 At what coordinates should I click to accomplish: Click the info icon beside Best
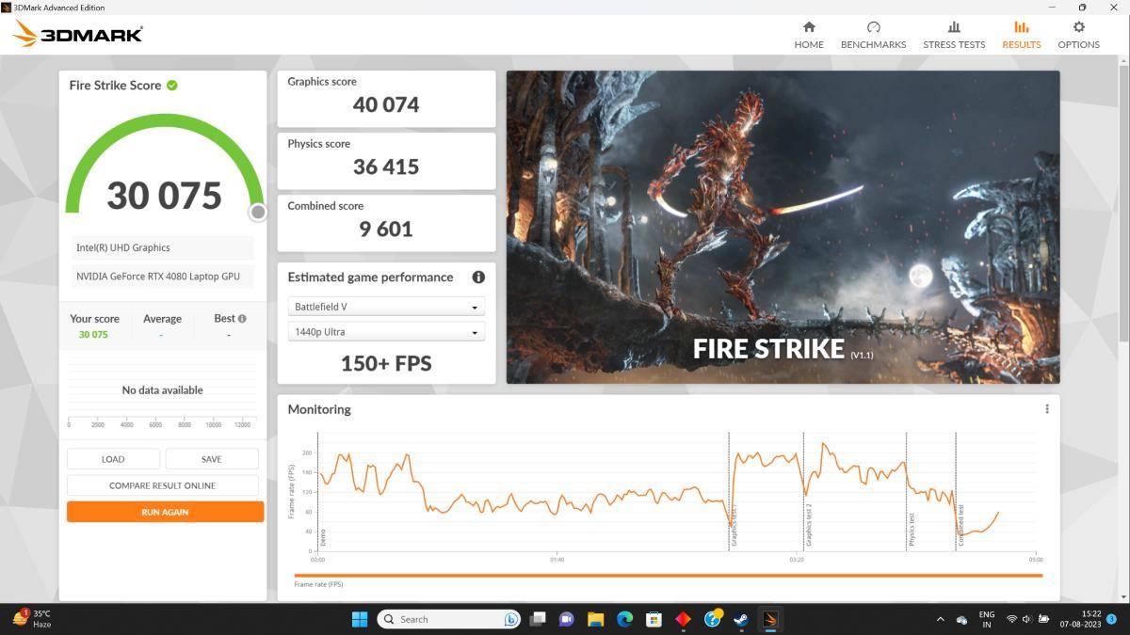pos(243,319)
